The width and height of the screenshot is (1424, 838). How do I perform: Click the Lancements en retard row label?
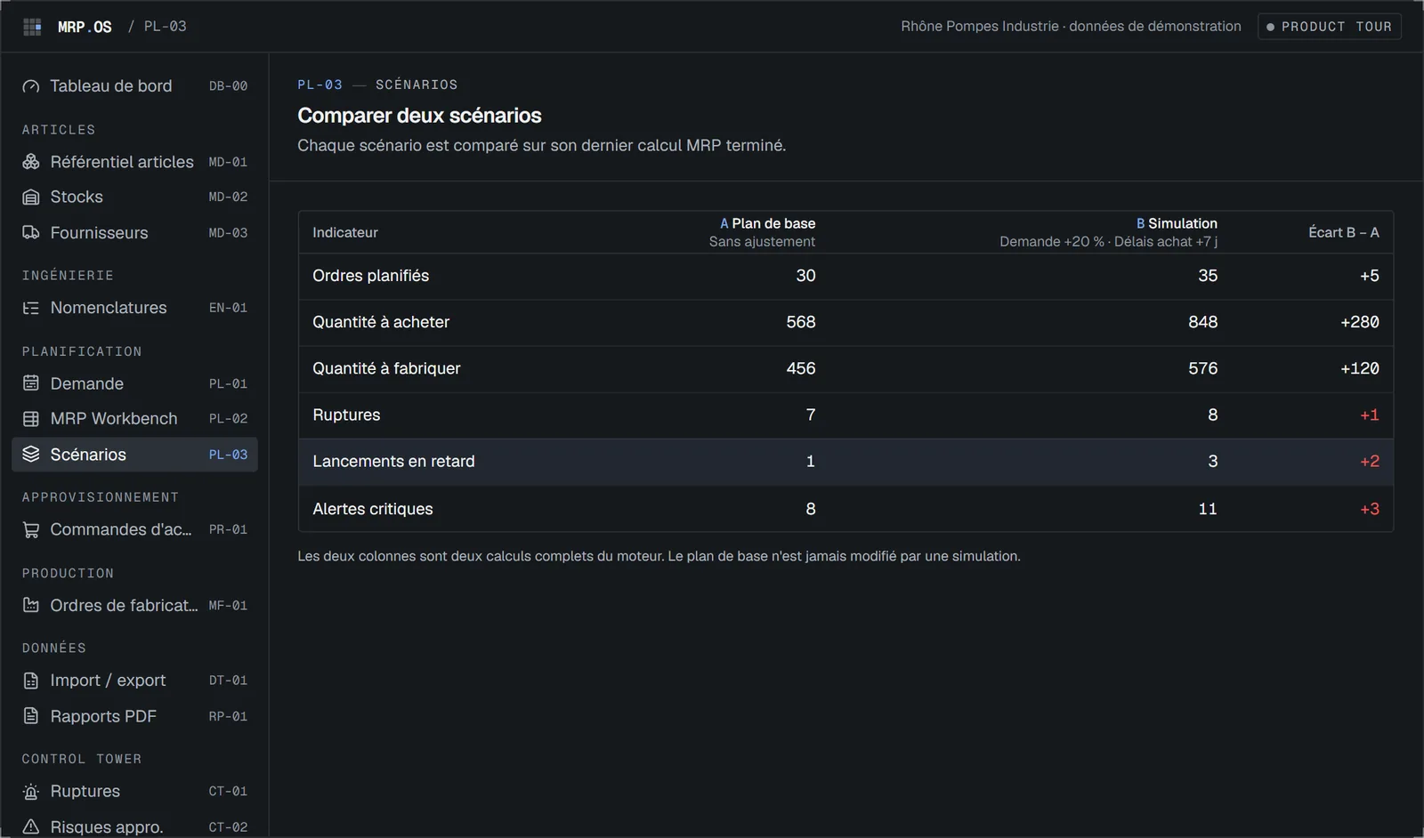tap(393, 461)
